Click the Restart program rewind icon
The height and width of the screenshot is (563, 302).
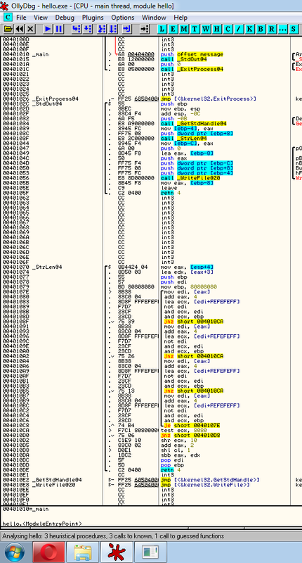coord(20,29)
